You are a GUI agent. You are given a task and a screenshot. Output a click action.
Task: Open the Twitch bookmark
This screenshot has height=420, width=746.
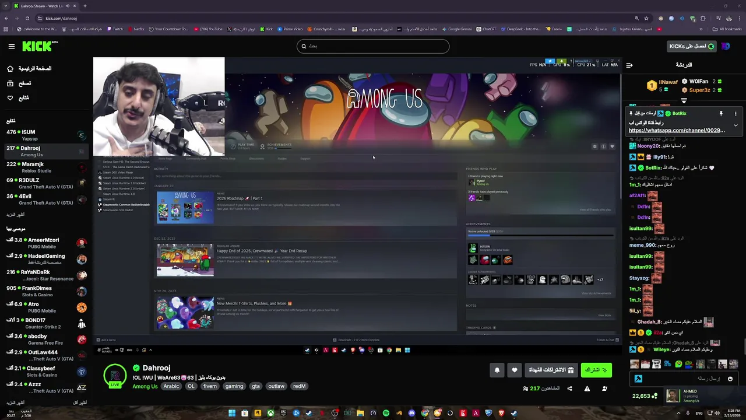115,29
